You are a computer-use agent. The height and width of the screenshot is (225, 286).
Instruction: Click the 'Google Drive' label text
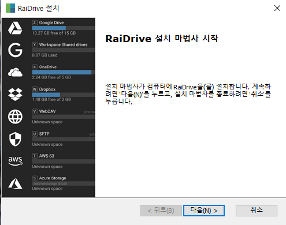coord(51,22)
